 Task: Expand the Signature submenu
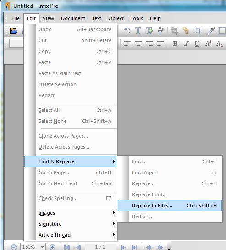[70, 224]
